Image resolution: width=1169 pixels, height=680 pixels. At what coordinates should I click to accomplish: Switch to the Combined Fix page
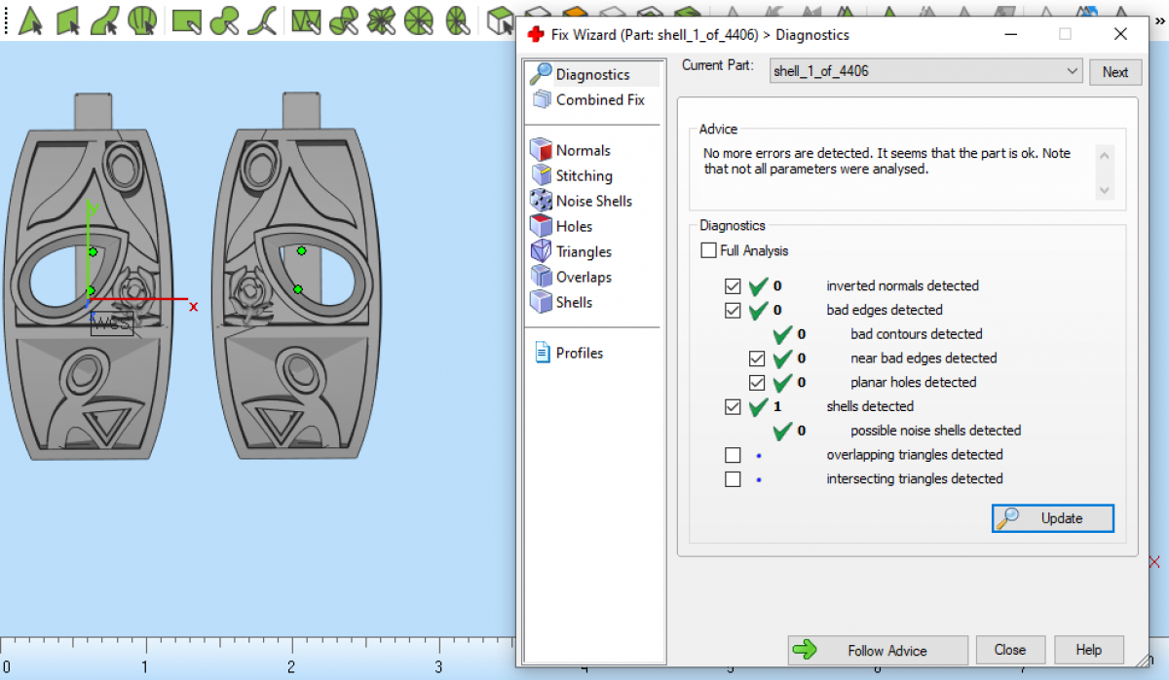coord(599,99)
